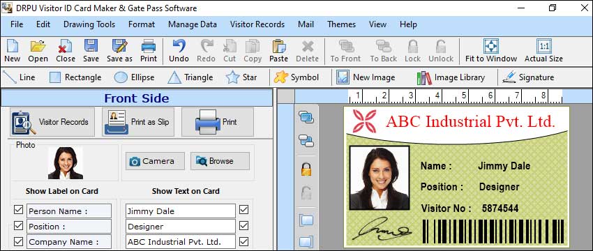The height and width of the screenshot is (251, 593).
Task: Click the Person Name label field
Action: 69,211
